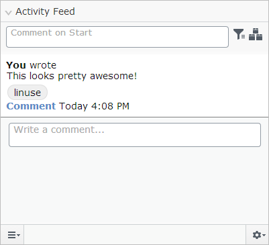Image resolution: width=269 pixels, height=245 pixels.
Task: Open the activity feed filter funnel
Action: click(x=239, y=34)
